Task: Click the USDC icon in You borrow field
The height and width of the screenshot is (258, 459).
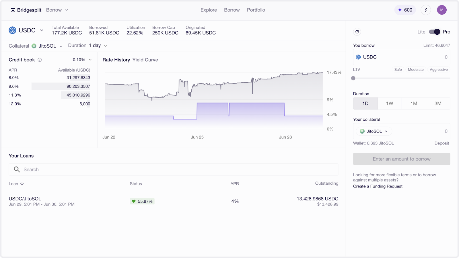Action: (358, 57)
